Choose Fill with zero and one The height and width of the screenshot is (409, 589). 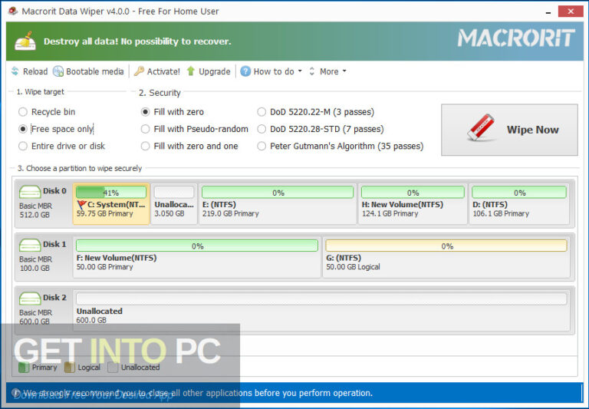coord(189,146)
